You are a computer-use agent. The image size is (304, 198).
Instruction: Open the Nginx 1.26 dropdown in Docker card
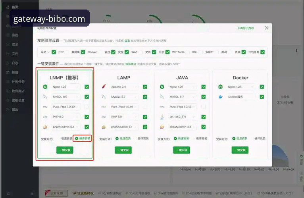click(241, 87)
